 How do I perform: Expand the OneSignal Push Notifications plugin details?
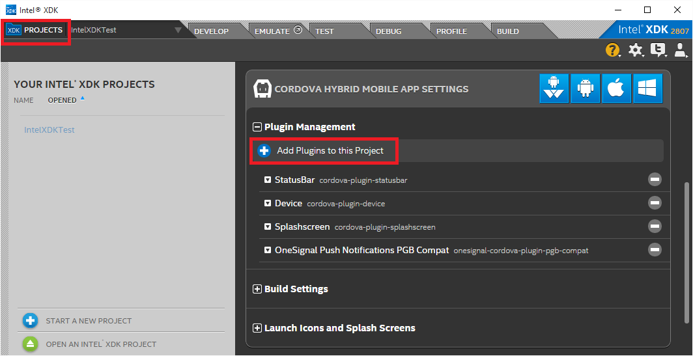point(268,250)
